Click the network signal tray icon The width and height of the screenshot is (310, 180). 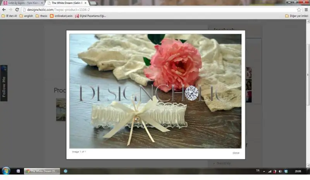coord(270,171)
